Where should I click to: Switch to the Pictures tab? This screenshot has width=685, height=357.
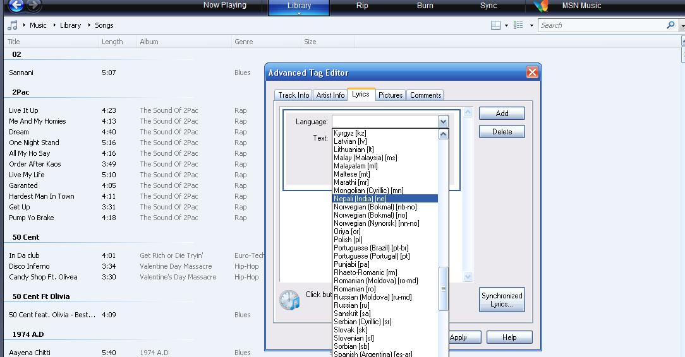tap(391, 95)
